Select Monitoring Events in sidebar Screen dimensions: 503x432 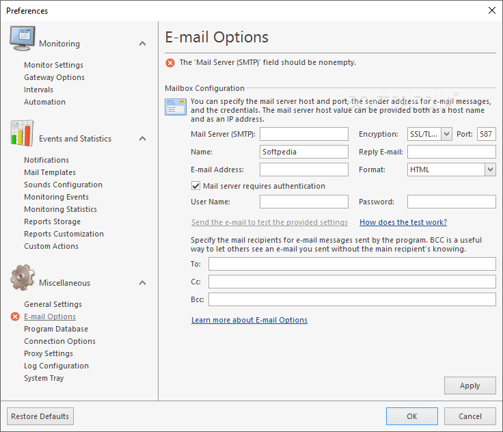(x=56, y=197)
